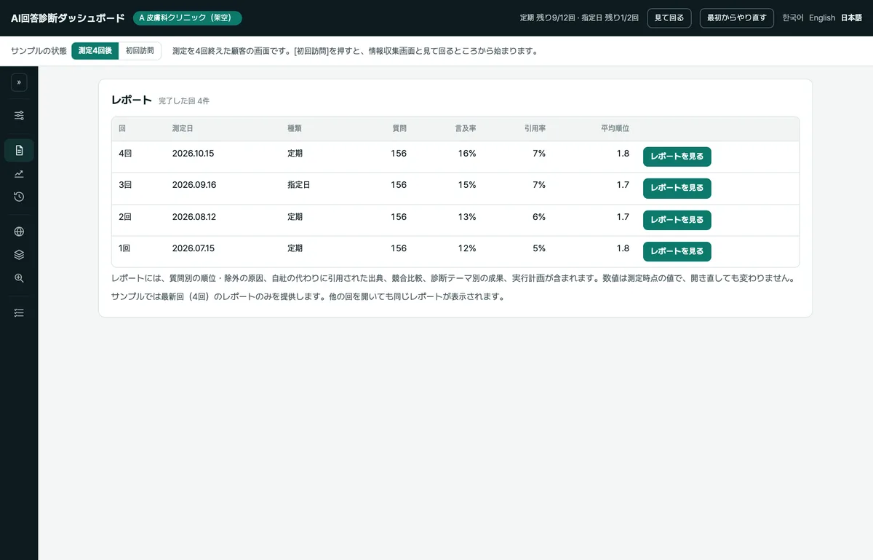The width and height of the screenshot is (873, 560).
Task: Open the sliders settings icon in sidebar
Action: tap(19, 115)
